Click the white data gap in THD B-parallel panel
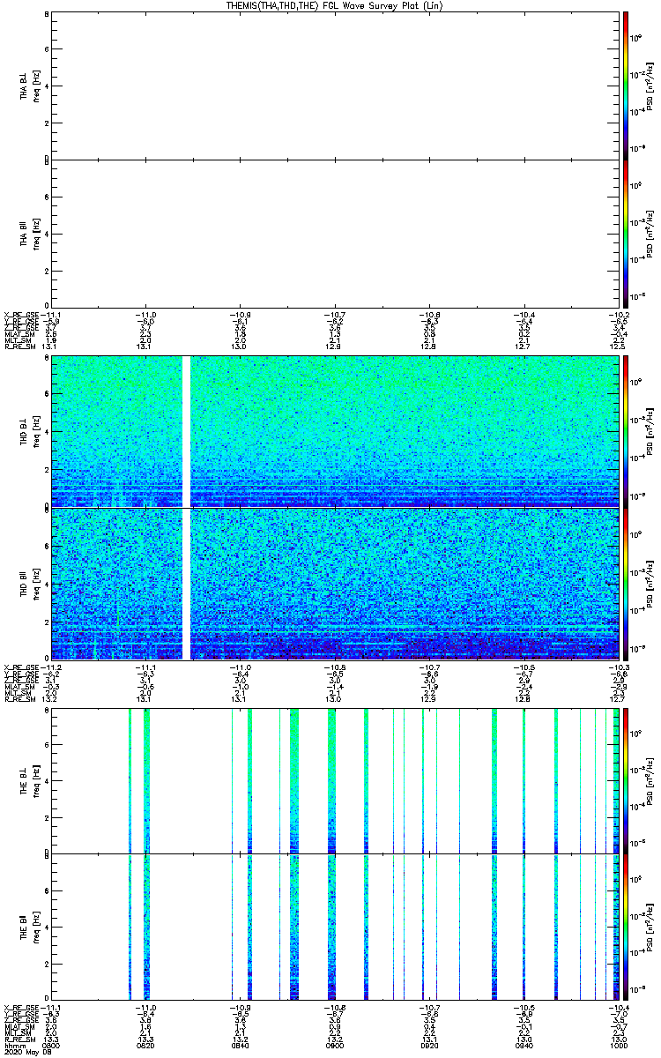 (186, 584)
